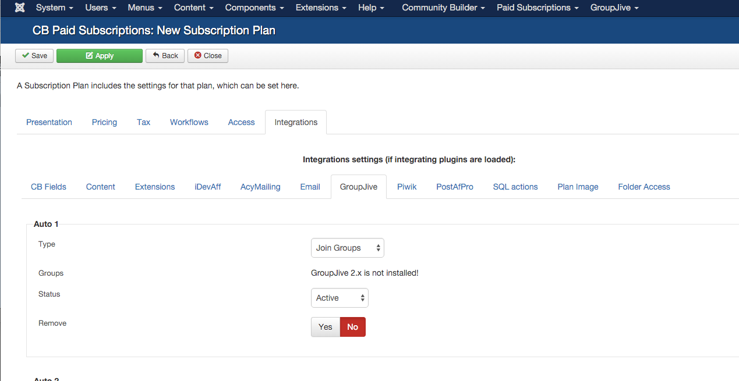Open the Community Builder menu

pos(444,8)
